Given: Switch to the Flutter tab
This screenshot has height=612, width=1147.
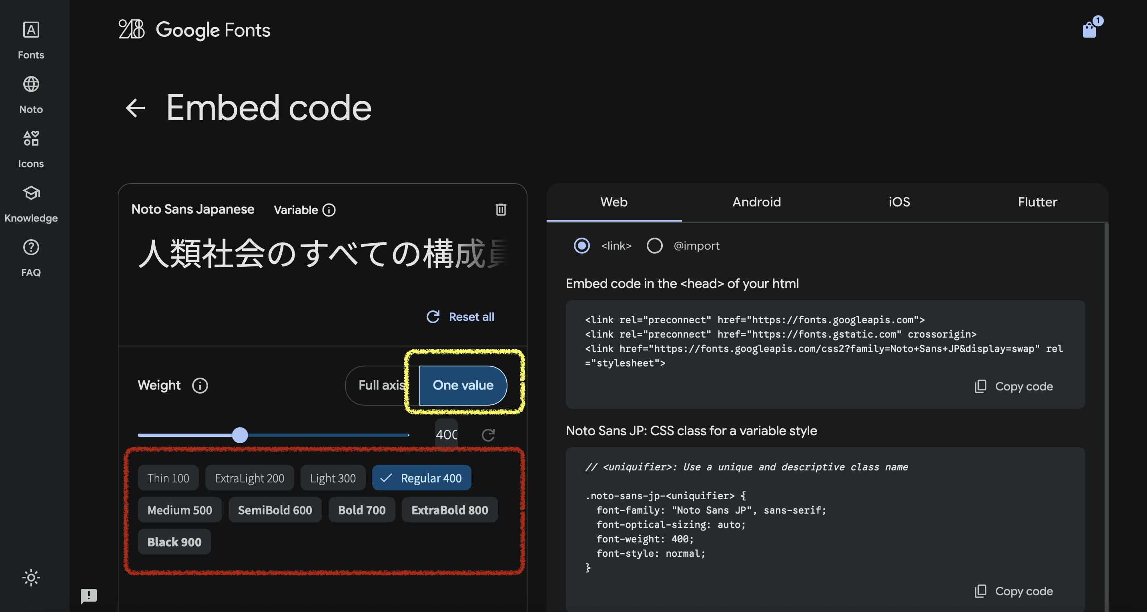Looking at the screenshot, I should pos(1037,202).
